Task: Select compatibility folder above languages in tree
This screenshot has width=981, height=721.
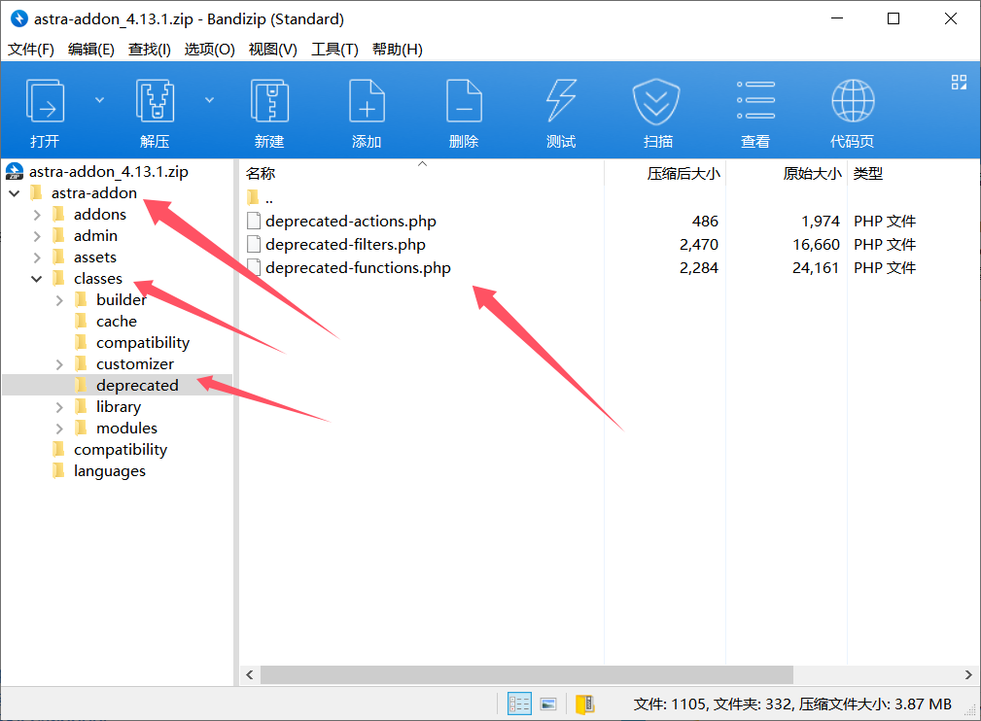Action: point(121,450)
